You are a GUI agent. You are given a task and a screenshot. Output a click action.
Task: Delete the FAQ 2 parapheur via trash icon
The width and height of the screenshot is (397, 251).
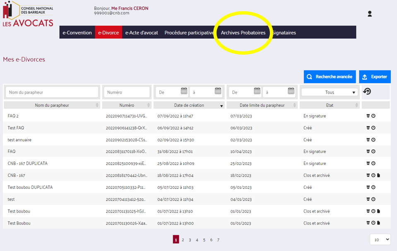click(x=368, y=116)
